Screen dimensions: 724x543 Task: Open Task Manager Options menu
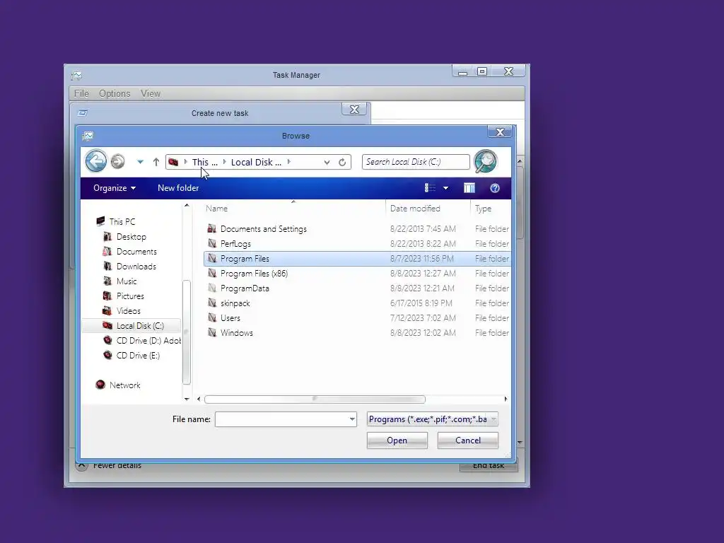[x=115, y=93]
